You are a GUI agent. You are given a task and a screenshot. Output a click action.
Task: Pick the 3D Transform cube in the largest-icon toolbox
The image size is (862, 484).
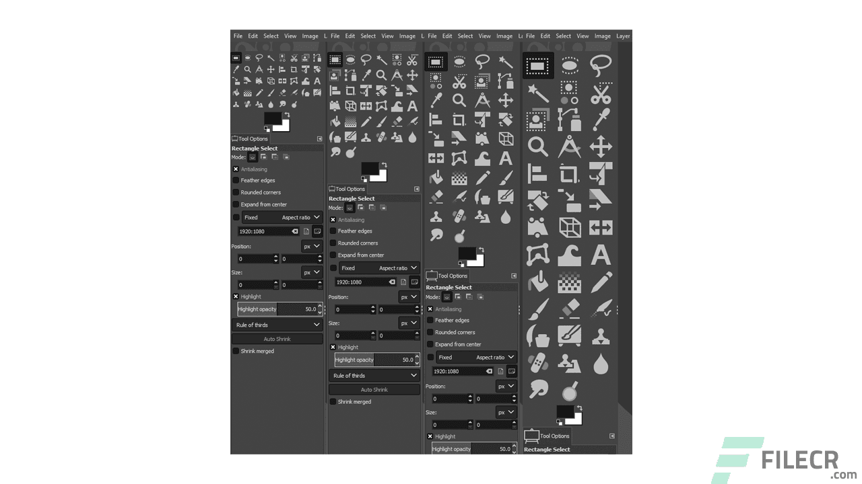click(569, 228)
